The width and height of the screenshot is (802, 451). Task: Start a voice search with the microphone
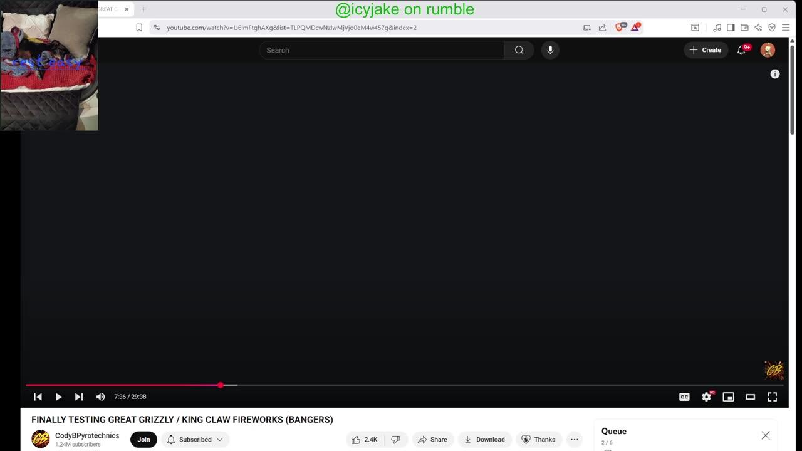[x=550, y=50]
